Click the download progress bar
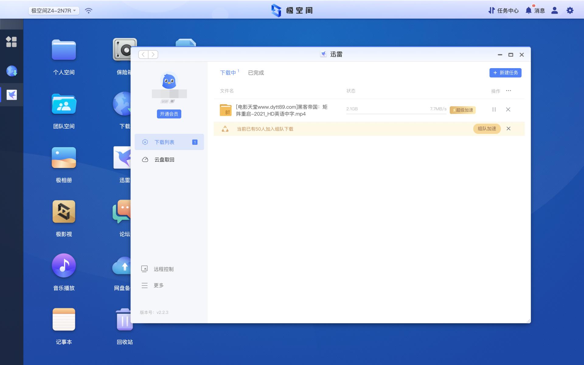This screenshot has width=584, height=365. click(396, 114)
